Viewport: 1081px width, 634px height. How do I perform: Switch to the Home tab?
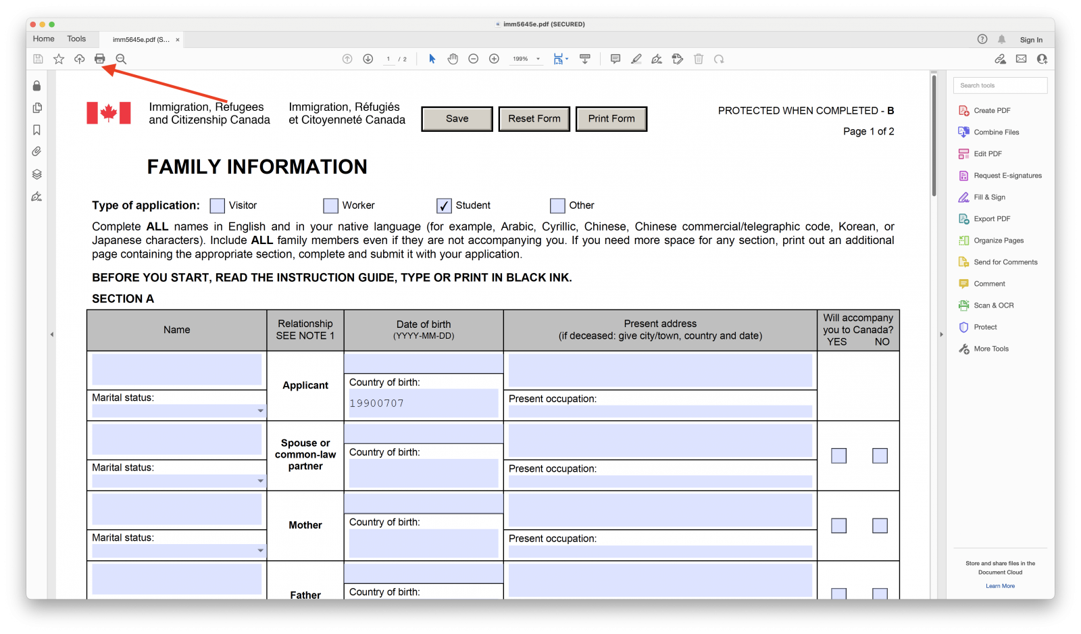click(x=44, y=39)
